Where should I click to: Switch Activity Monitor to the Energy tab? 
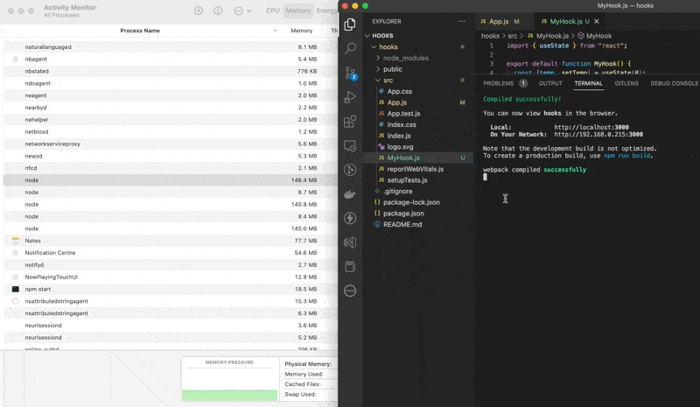(x=326, y=11)
